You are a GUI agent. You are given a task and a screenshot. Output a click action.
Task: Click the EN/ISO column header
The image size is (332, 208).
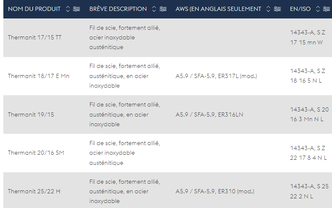coord(300,9)
